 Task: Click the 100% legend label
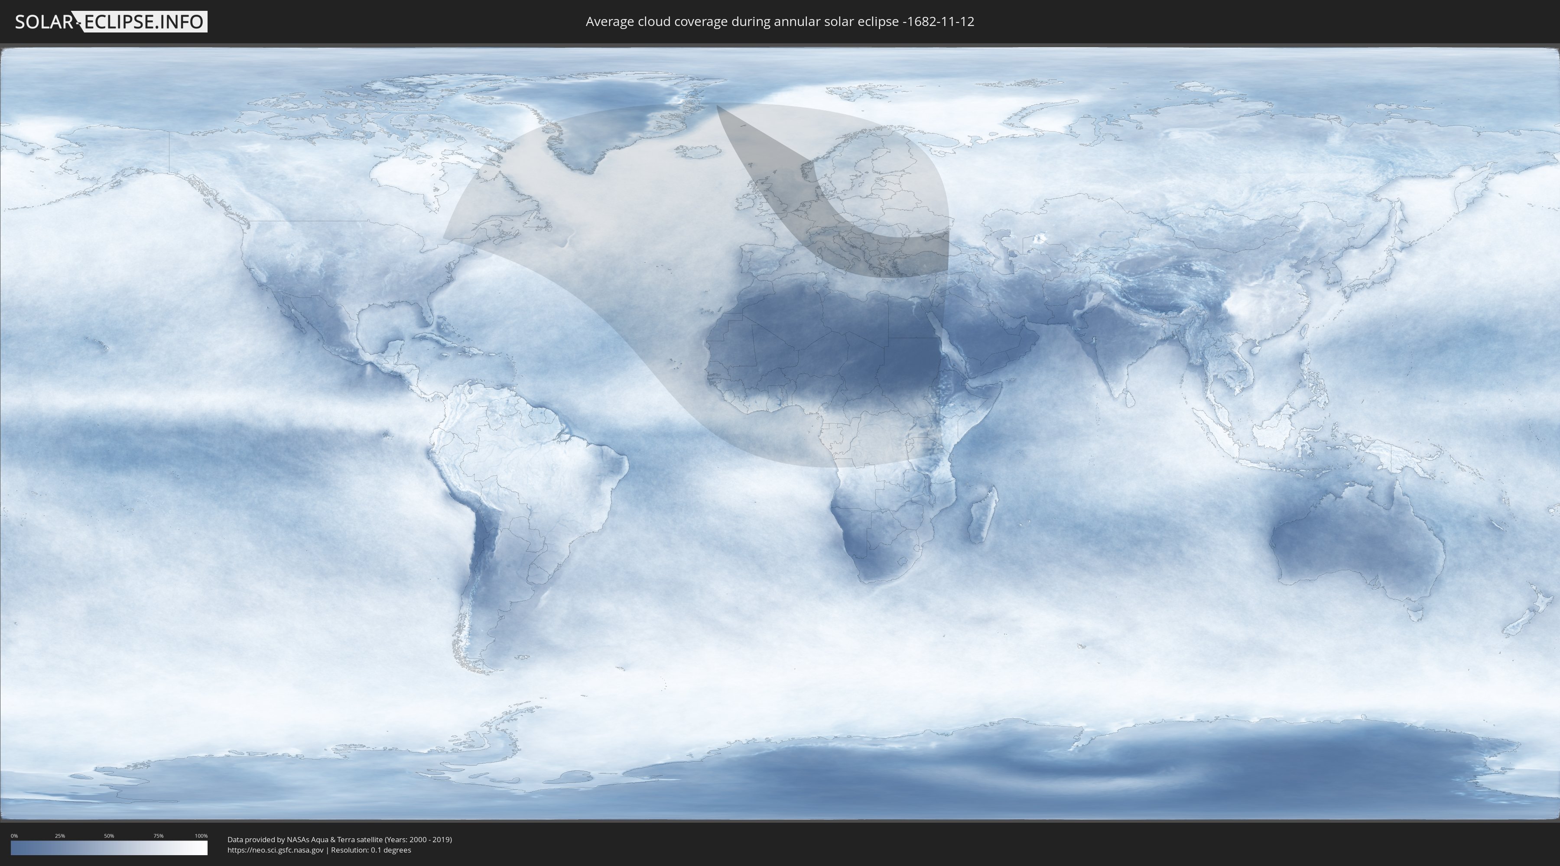pos(201,836)
